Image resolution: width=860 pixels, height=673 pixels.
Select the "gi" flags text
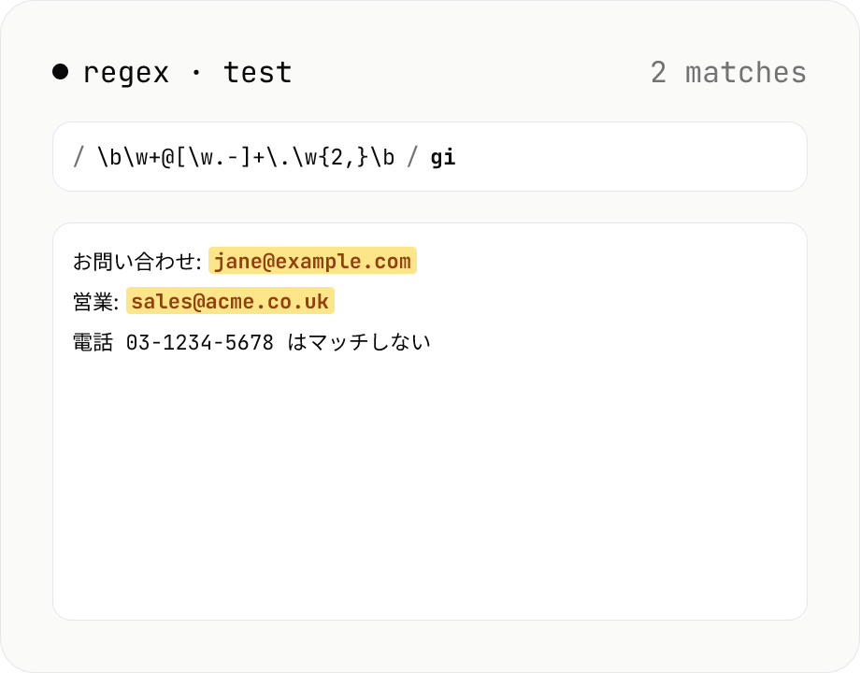(443, 158)
